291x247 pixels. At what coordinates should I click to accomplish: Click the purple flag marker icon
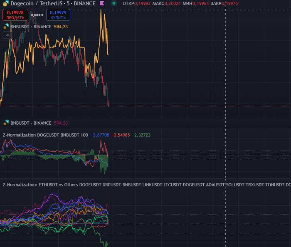coord(102,3)
